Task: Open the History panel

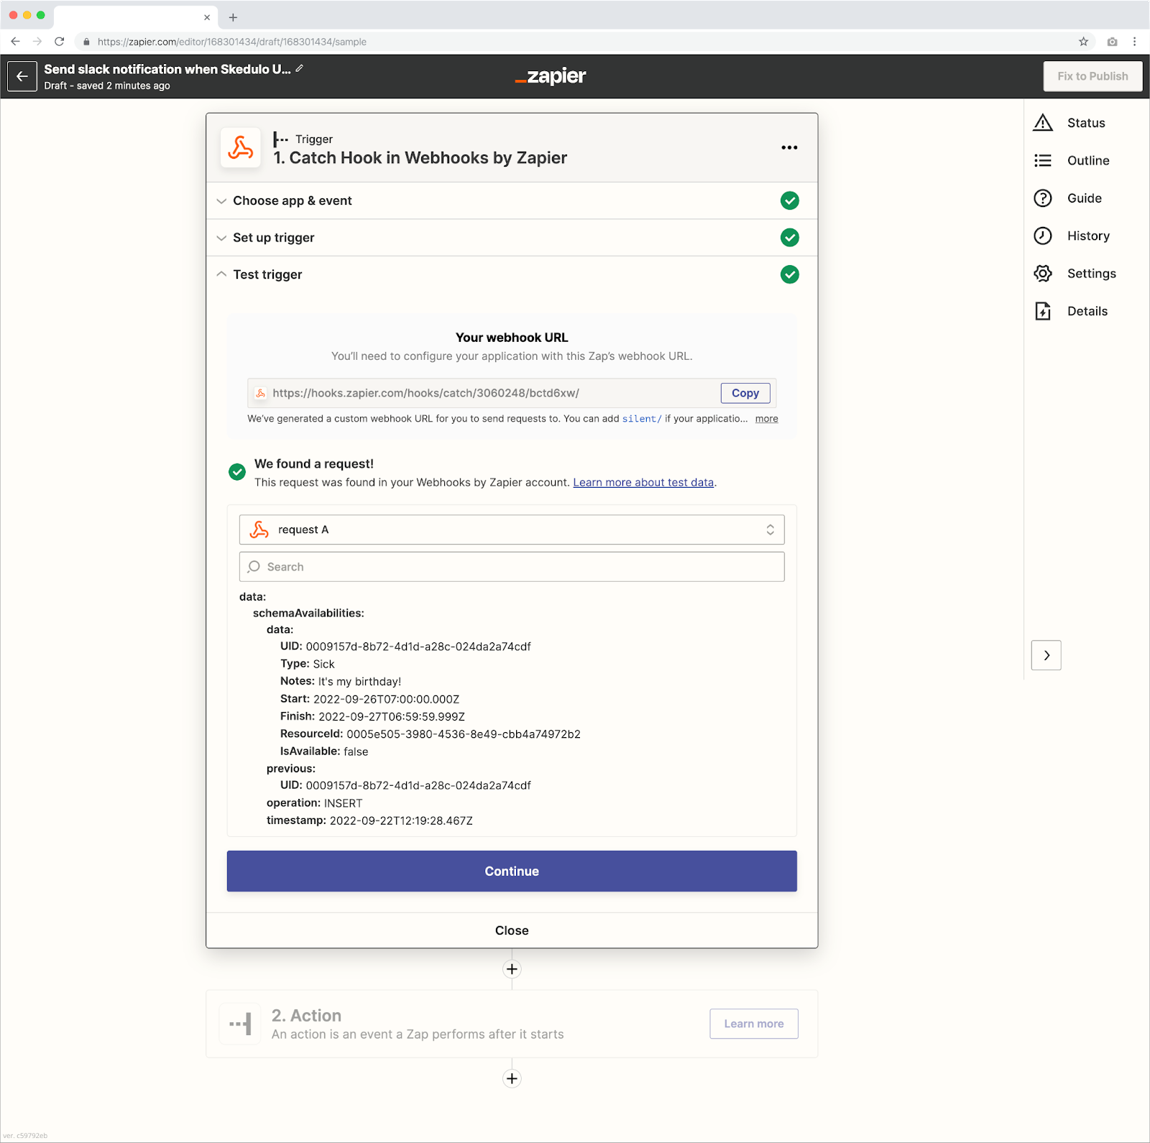Action: 1088,236
